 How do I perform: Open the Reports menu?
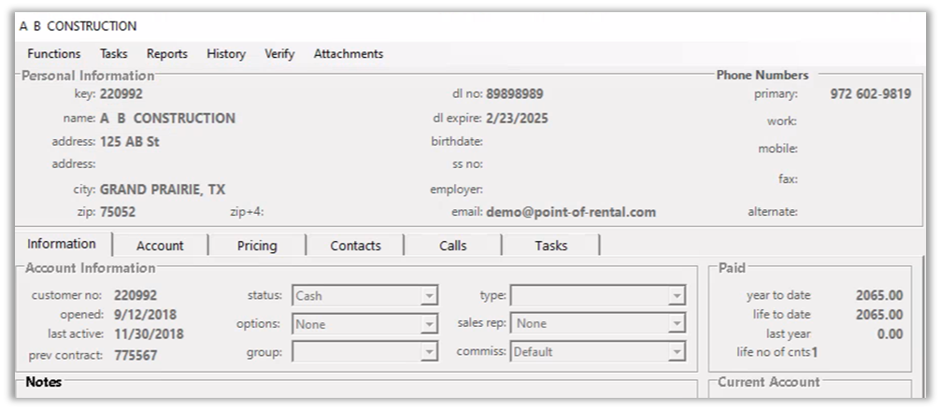point(167,54)
